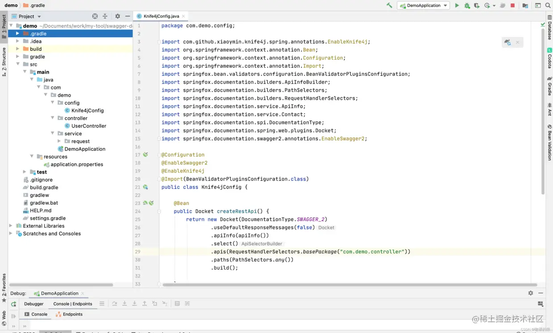
Task: Rerun DemoApplication in the Debug panel
Action: 14,304
